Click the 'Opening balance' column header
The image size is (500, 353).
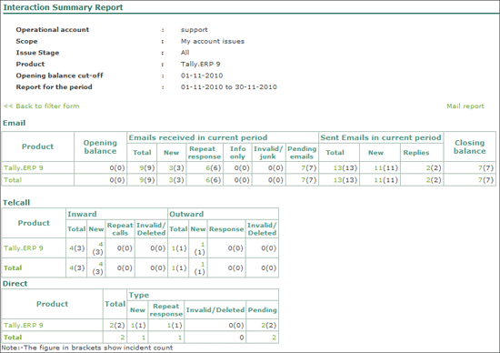tap(100, 146)
